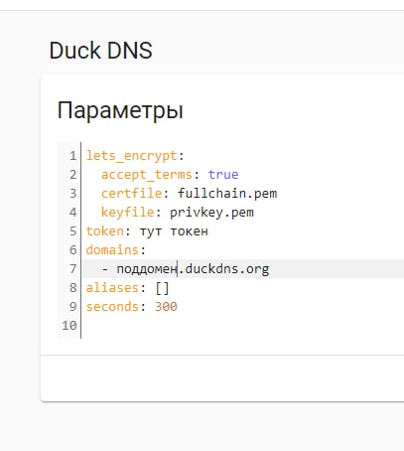Click the "Параметры" section title
The width and height of the screenshot is (404, 451).
(x=120, y=110)
